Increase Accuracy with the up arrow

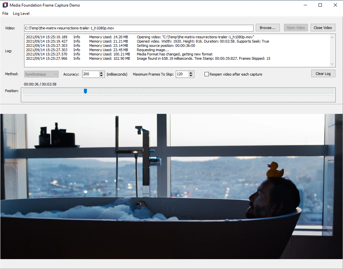(101, 73)
